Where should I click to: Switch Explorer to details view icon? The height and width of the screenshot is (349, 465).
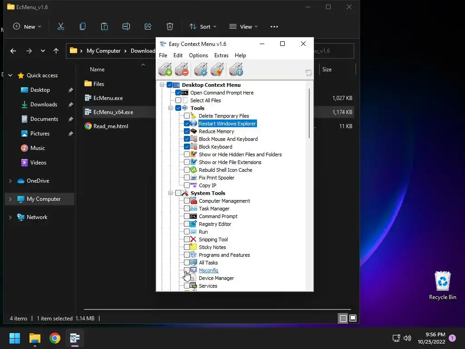343,319
